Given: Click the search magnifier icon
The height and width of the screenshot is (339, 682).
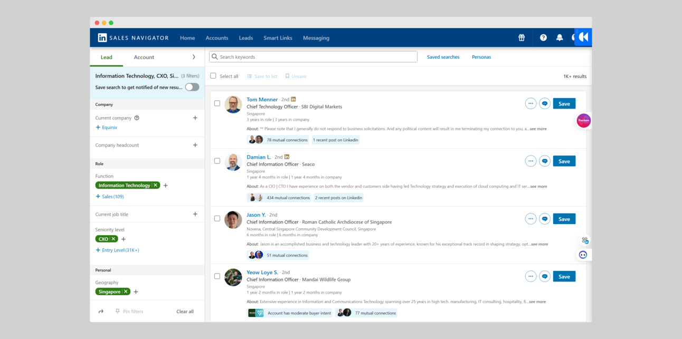Looking at the screenshot, I should pos(215,57).
